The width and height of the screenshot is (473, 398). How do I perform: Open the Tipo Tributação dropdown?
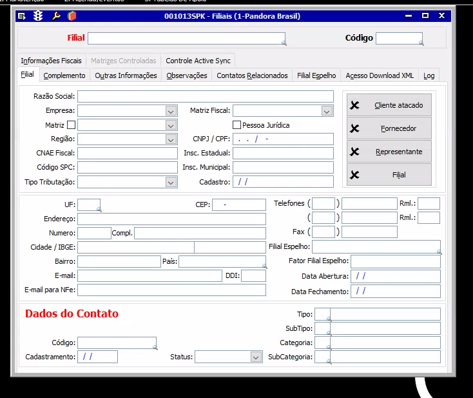(x=171, y=183)
